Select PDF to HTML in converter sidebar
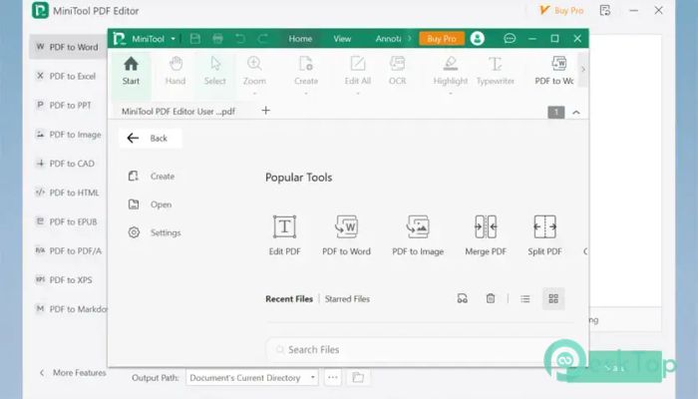Viewport: 698px width, 399px height. point(67,193)
